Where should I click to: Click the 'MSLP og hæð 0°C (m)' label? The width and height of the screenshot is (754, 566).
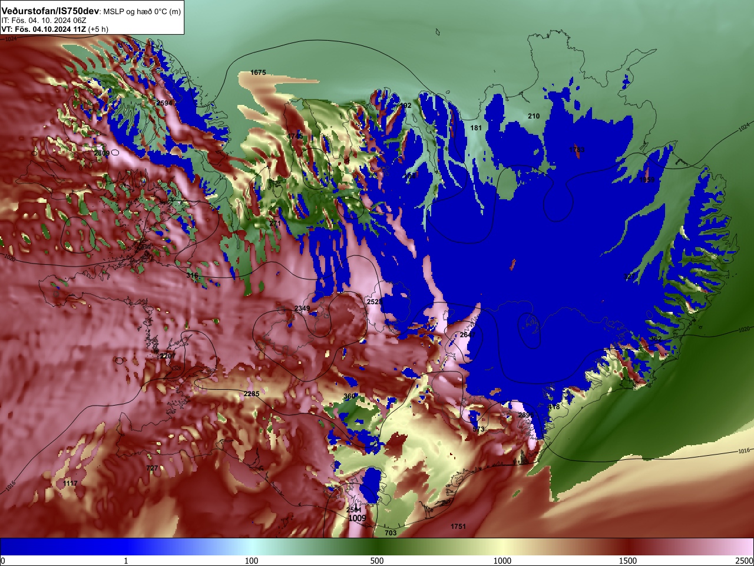pos(143,12)
